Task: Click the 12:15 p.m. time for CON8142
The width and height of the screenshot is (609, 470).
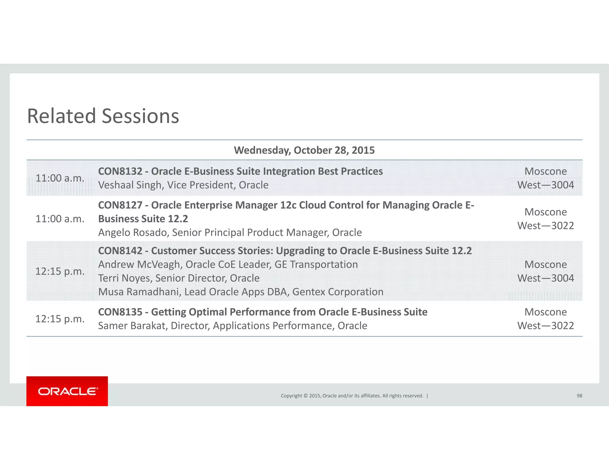Action: (60, 271)
